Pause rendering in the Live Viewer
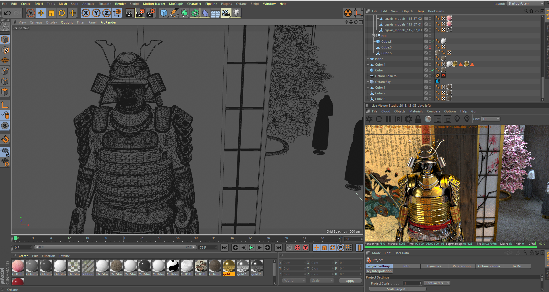 389,119
